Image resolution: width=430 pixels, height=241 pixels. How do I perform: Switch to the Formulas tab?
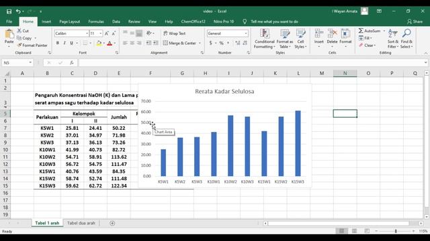tap(96, 21)
